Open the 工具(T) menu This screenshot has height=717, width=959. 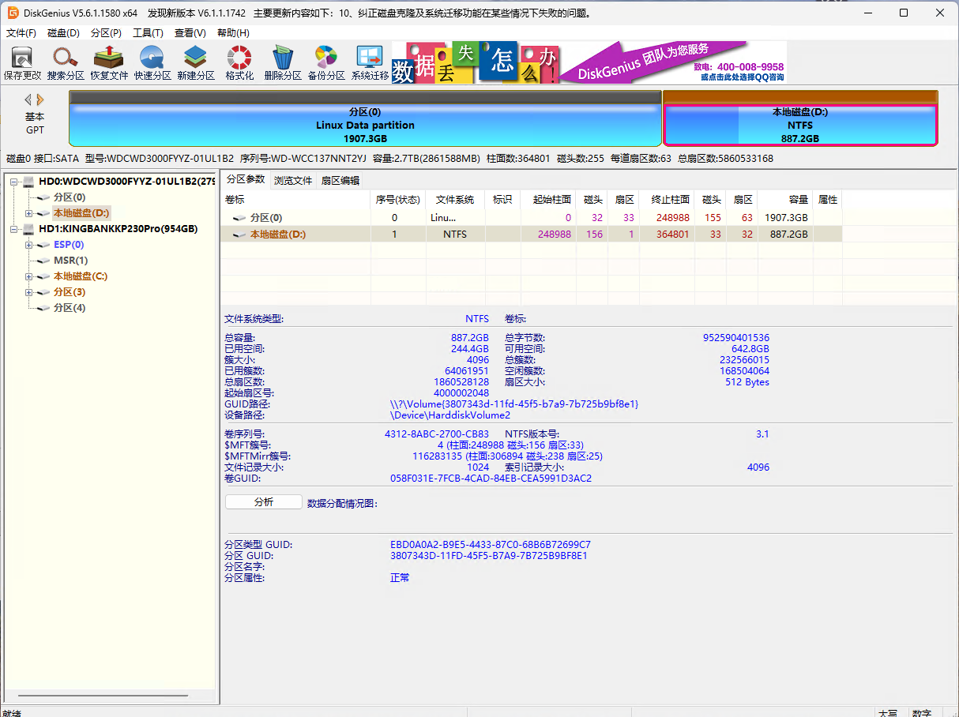[x=148, y=33]
